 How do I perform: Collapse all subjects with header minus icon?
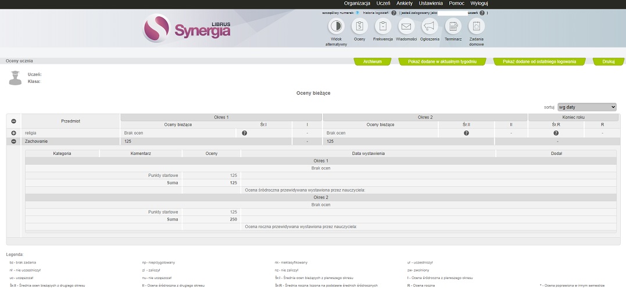[13, 121]
